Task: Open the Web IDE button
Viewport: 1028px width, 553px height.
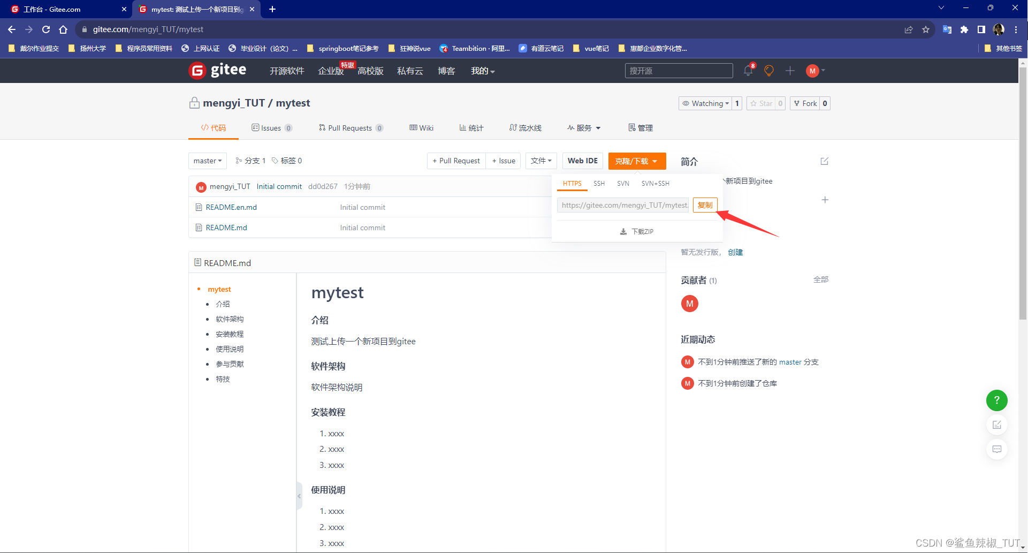Action: 582,161
